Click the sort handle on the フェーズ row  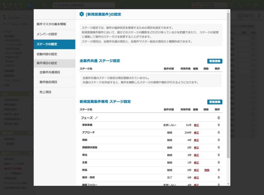219,118
